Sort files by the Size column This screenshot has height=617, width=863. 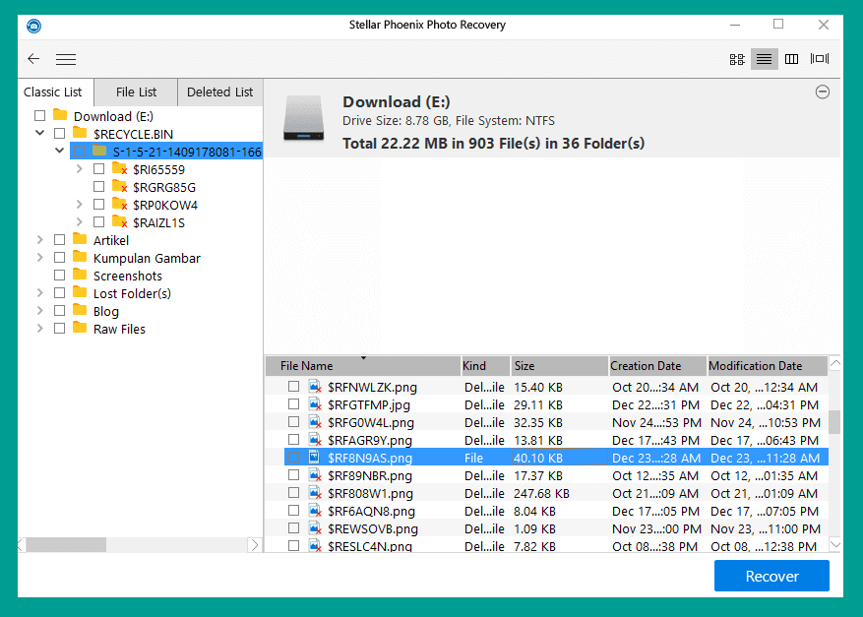tap(559, 366)
